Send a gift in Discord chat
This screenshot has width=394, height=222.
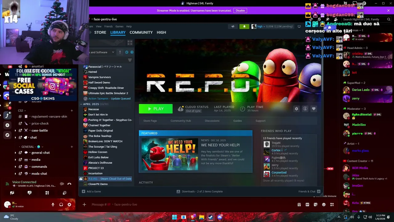pyautogui.click(x=299, y=204)
